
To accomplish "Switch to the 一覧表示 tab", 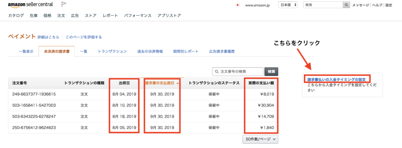I will tap(26, 51).
